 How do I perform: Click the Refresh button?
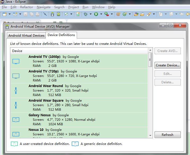[168, 135]
